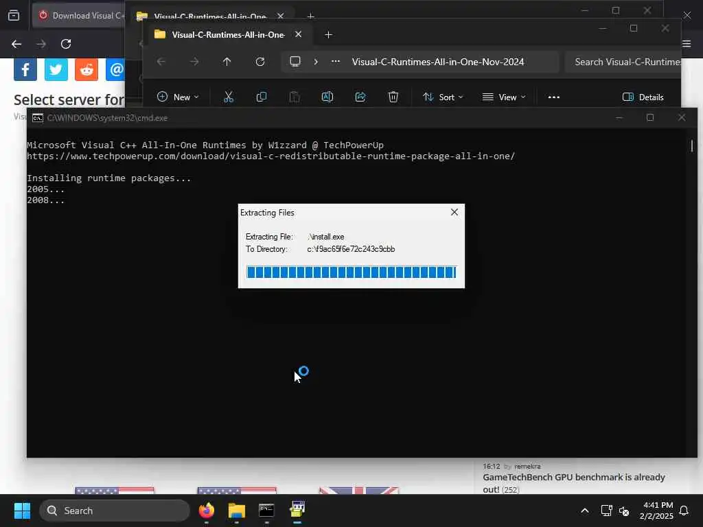Toggle the Details pane in File Explorer
The height and width of the screenshot is (527, 703).
click(643, 97)
